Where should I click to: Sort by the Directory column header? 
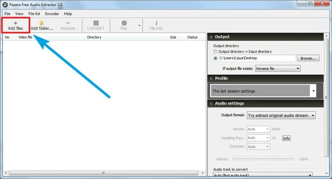pos(121,37)
